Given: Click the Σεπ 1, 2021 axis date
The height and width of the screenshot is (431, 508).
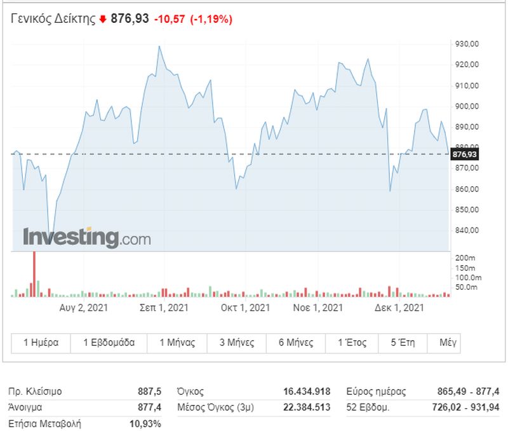Looking at the screenshot, I should [164, 308].
